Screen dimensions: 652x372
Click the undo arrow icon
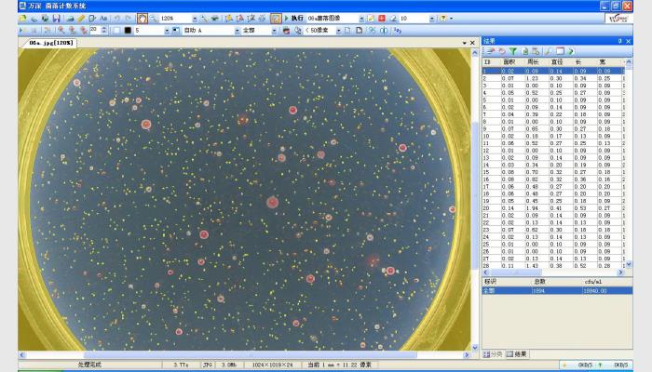tap(116, 18)
